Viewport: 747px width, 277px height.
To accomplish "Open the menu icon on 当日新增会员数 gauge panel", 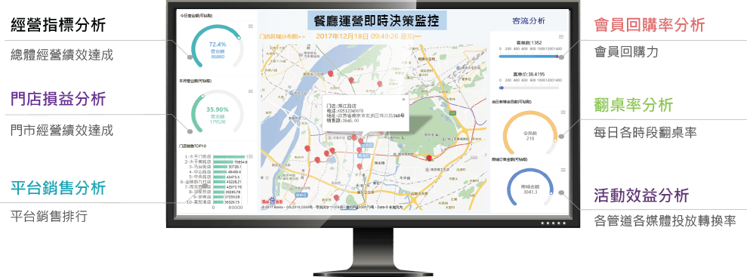I will pyautogui.click(x=563, y=112).
